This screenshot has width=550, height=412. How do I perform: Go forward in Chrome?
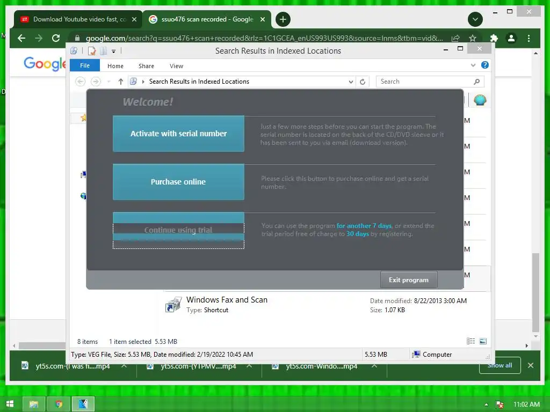39,38
